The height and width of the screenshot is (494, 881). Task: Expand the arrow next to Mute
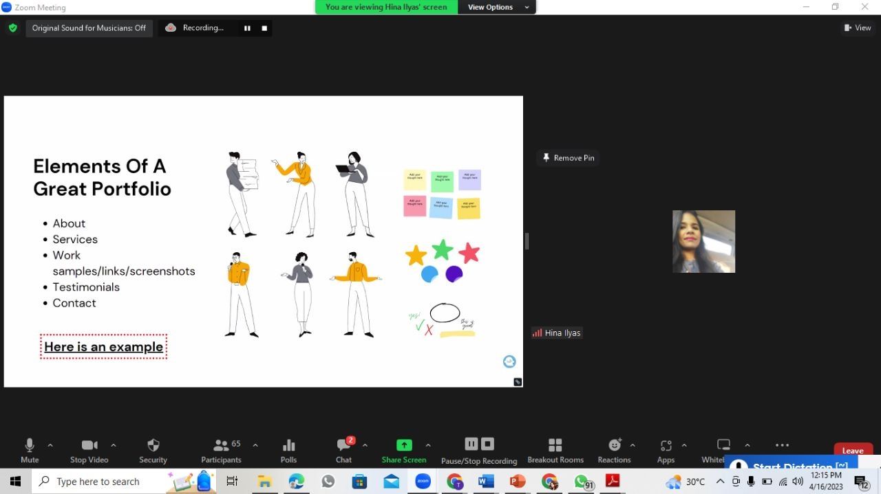point(50,445)
